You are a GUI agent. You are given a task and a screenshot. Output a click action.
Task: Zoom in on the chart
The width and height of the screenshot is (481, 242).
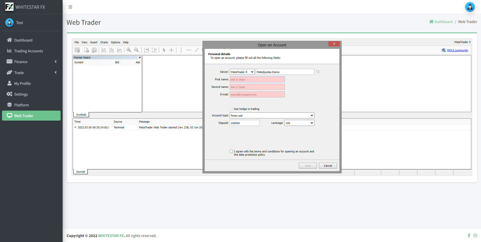point(129,50)
